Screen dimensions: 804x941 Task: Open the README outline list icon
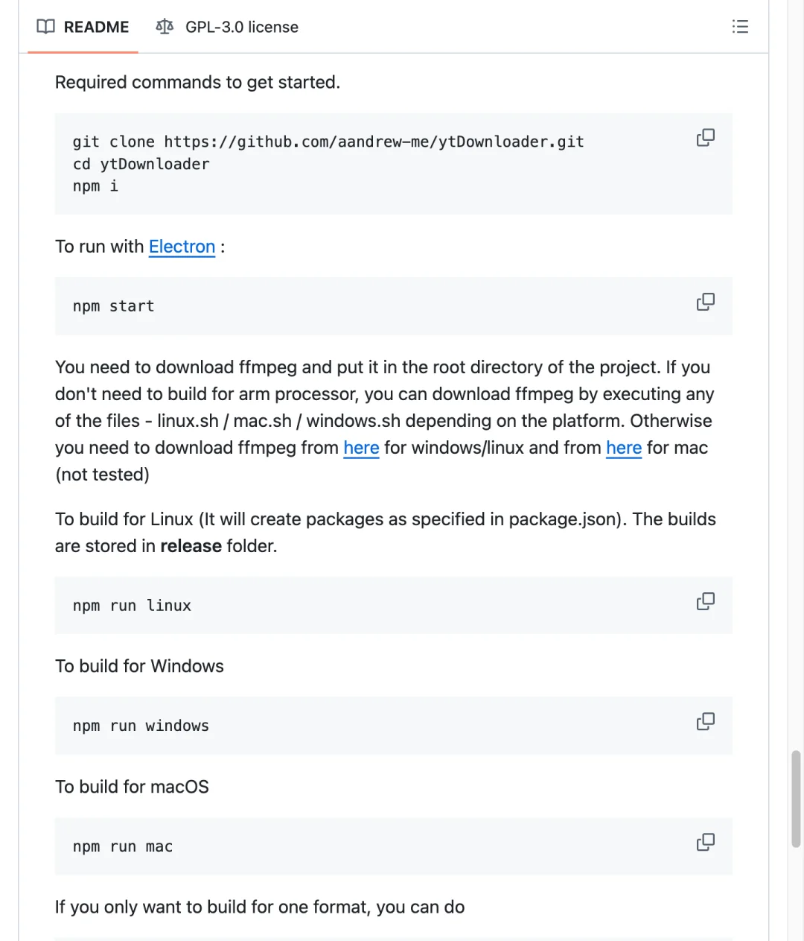tap(740, 27)
